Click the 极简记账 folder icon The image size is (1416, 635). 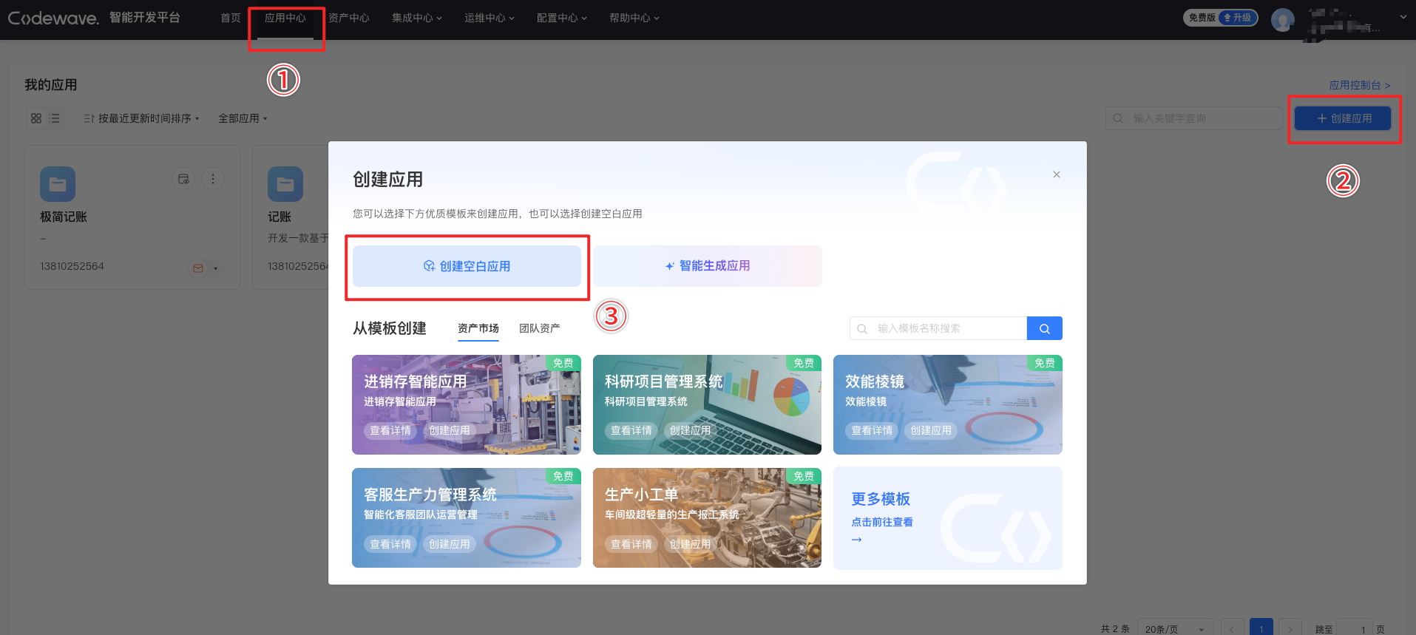tap(58, 184)
